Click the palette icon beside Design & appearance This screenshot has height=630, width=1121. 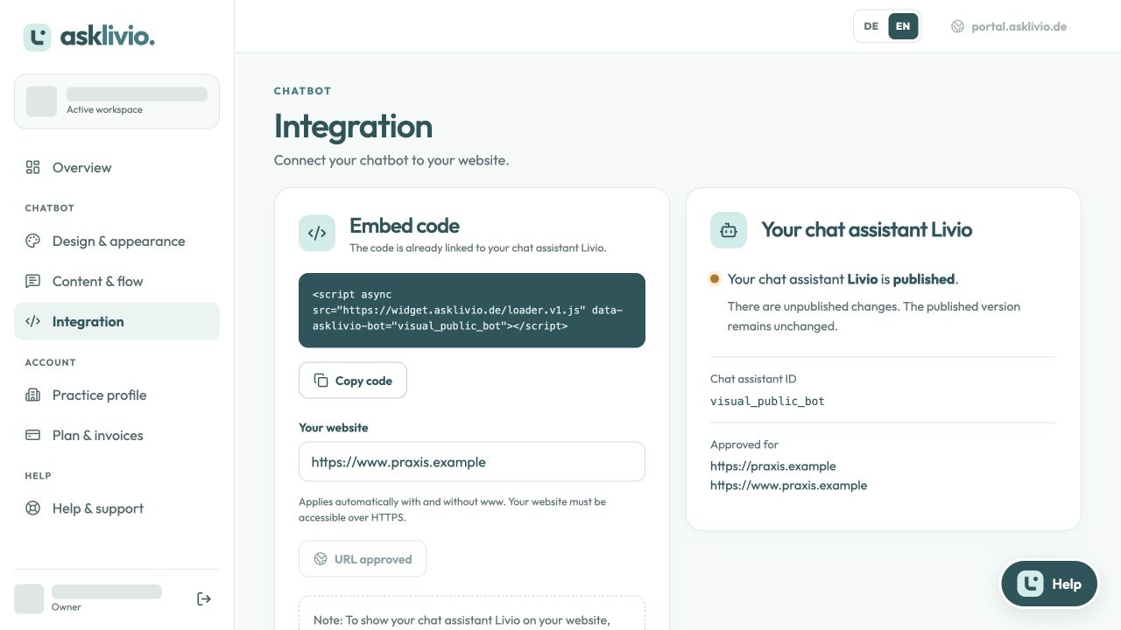pos(32,241)
